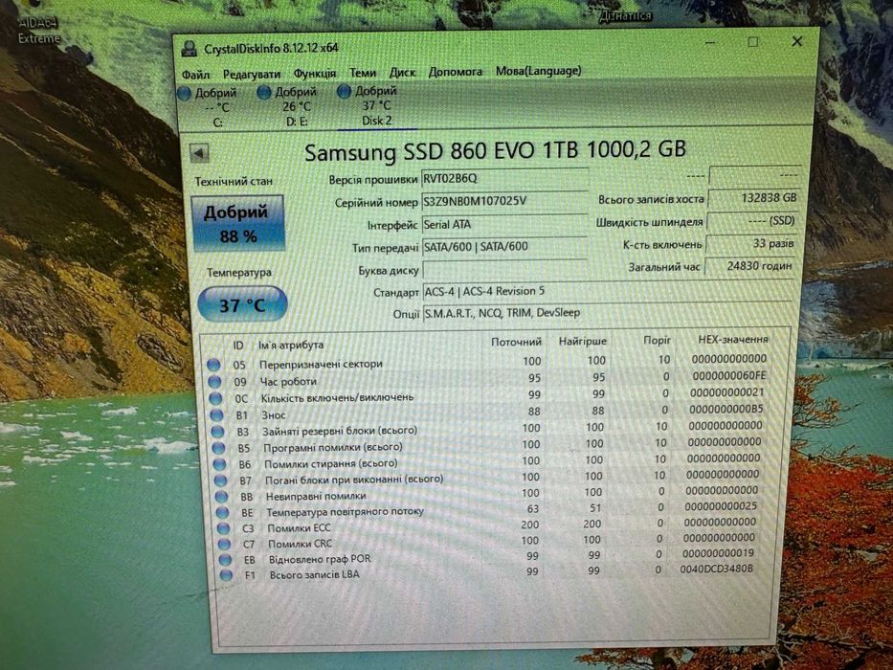Click status icon for Помилки стирання row
This screenshot has height=670, width=893.
click(x=220, y=465)
